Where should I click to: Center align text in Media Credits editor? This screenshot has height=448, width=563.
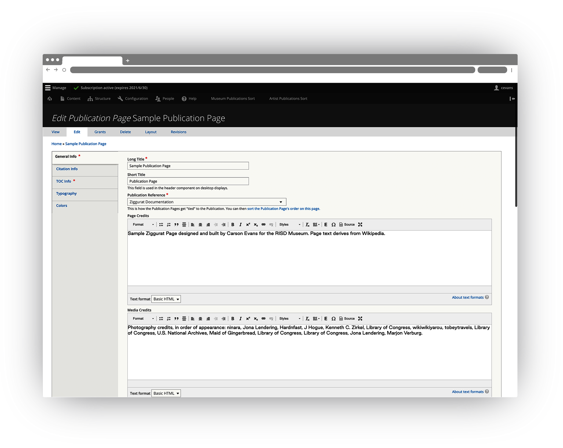point(200,319)
